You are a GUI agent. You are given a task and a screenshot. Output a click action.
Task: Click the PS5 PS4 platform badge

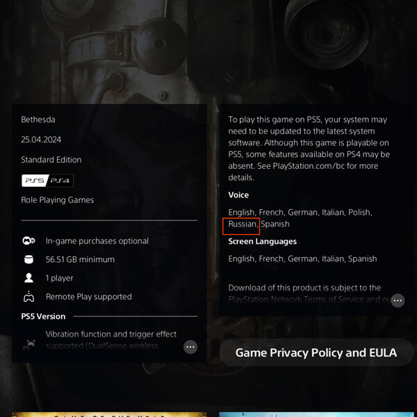coord(47,181)
